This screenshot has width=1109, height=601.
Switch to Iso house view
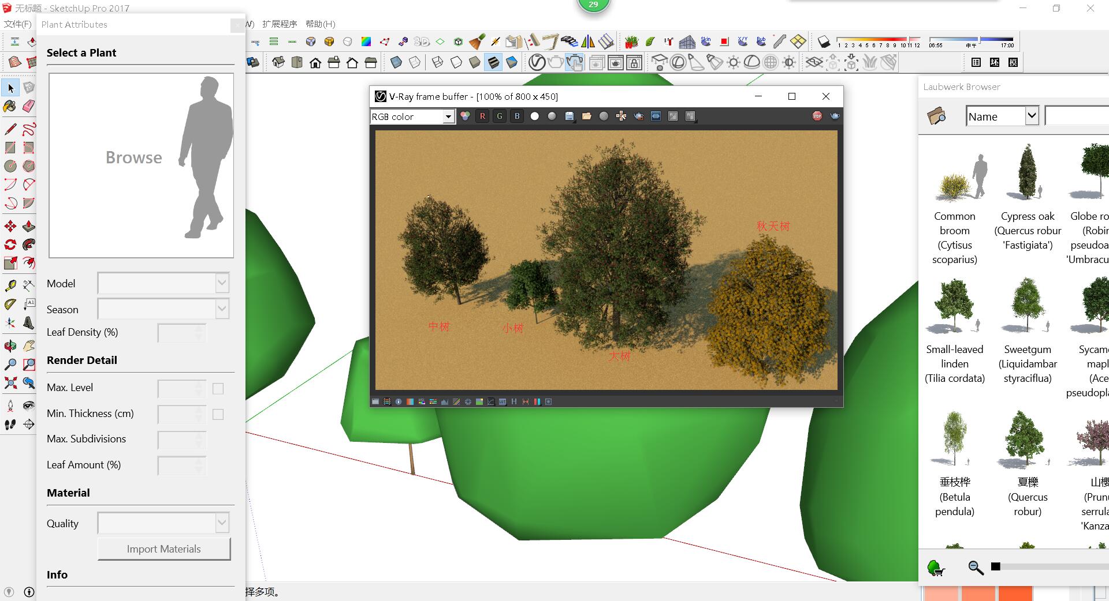tap(278, 62)
